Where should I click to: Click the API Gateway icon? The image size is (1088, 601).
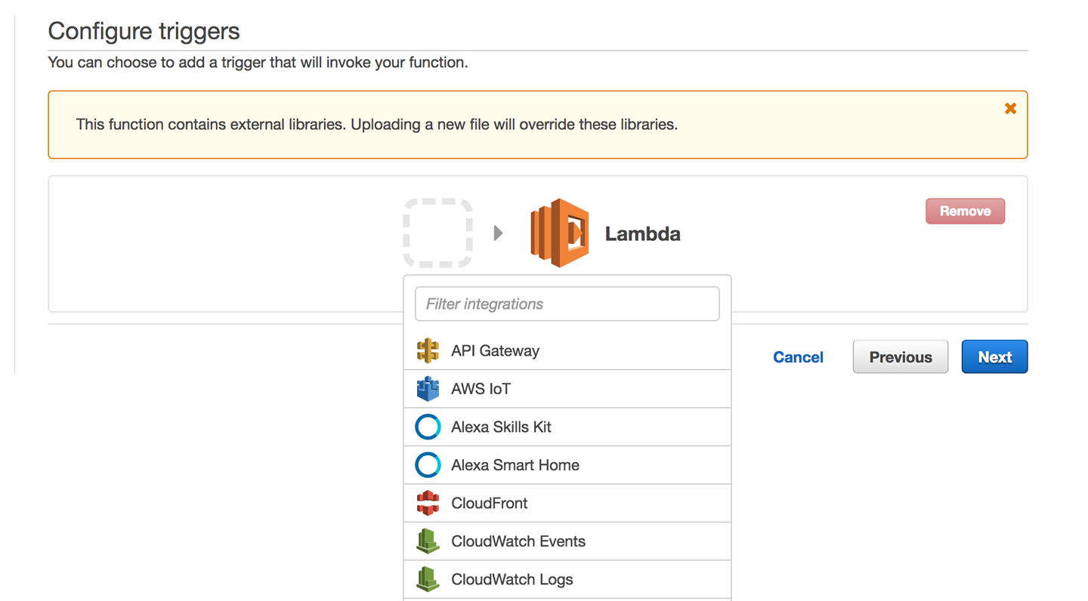pyautogui.click(x=428, y=351)
